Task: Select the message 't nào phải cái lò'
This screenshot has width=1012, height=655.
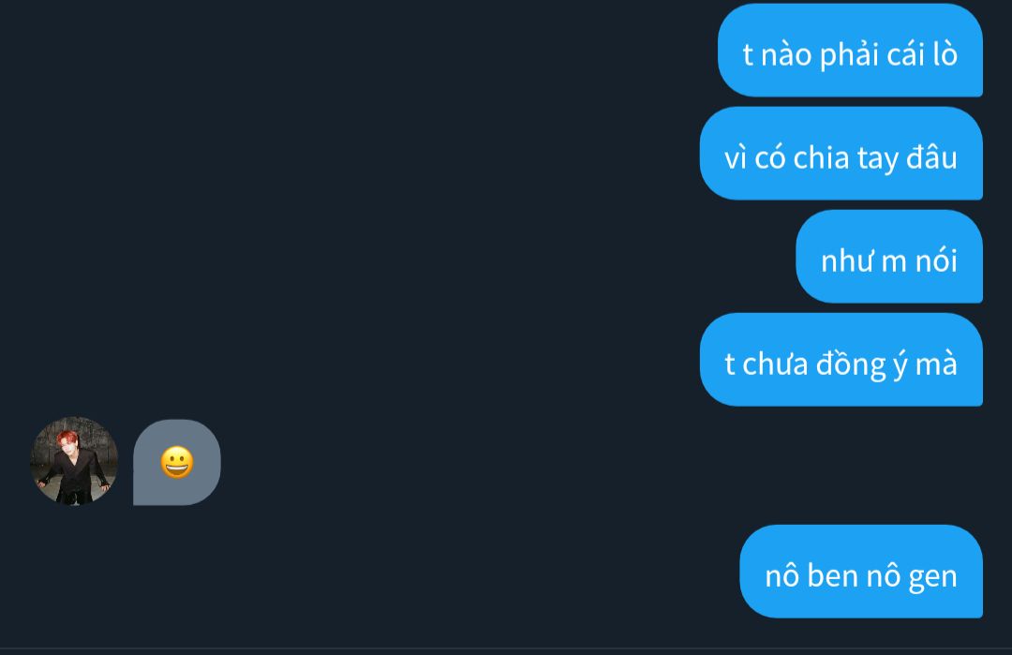Action: pos(850,51)
